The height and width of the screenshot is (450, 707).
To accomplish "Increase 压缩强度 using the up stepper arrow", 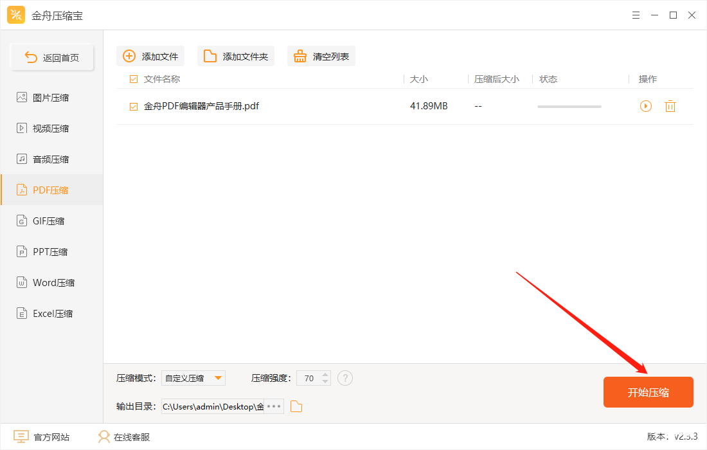I will [325, 375].
